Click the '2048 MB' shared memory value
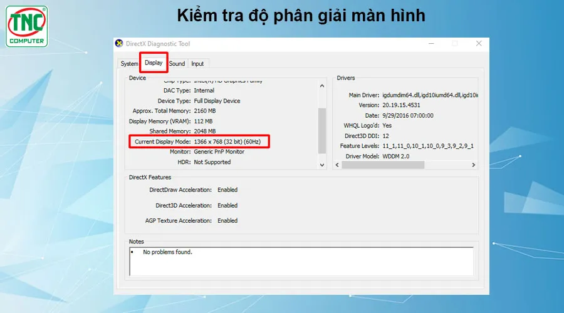 click(205, 131)
